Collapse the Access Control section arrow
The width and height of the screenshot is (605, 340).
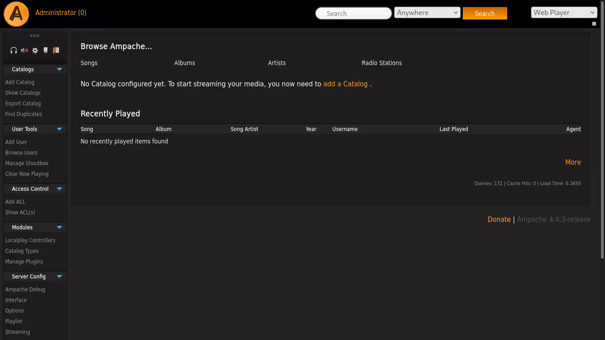point(59,189)
